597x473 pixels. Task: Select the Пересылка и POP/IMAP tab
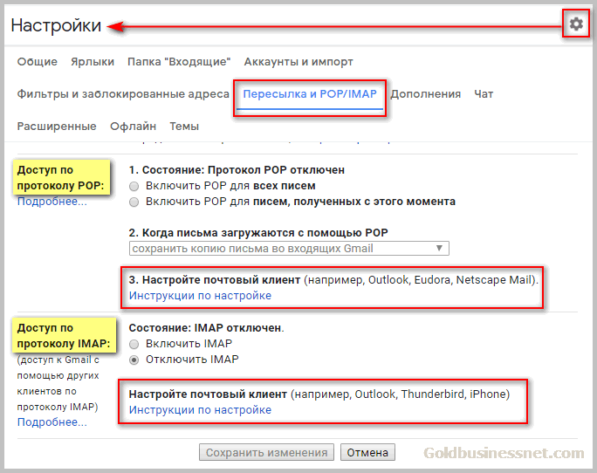click(310, 94)
